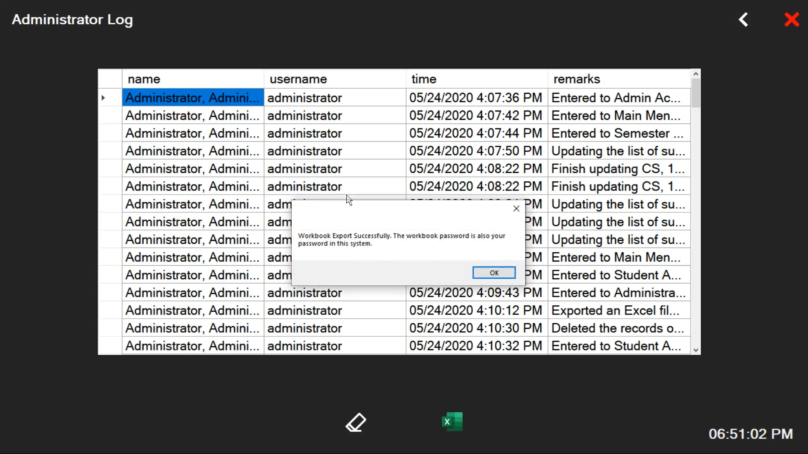
Task: Click the vertical scrollbar thumb
Action: (x=696, y=93)
